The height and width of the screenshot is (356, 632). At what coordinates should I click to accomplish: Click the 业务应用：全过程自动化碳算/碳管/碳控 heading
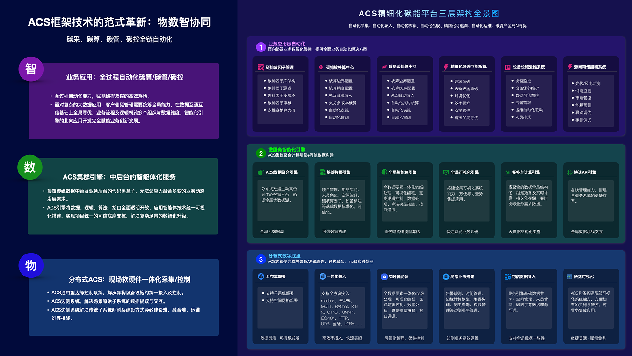coord(124,77)
